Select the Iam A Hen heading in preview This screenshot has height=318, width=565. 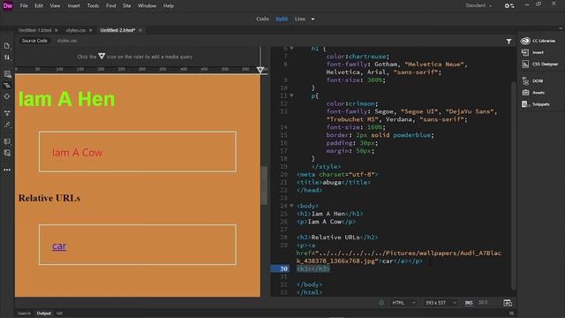pos(67,99)
